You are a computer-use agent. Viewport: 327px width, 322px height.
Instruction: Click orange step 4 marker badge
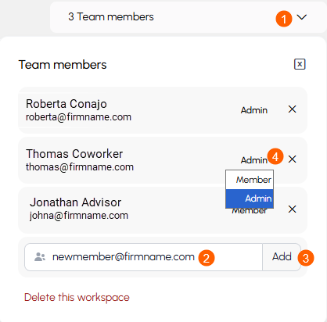click(x=275, y=156)
